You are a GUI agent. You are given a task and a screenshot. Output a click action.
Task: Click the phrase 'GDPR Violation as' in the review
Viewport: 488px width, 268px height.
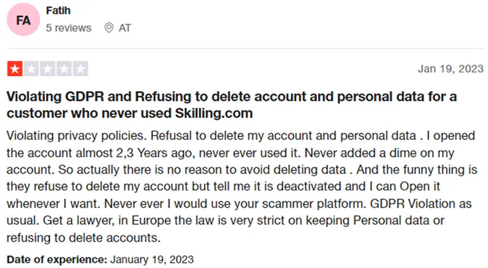pyautogui.click(x=421, y=204)
